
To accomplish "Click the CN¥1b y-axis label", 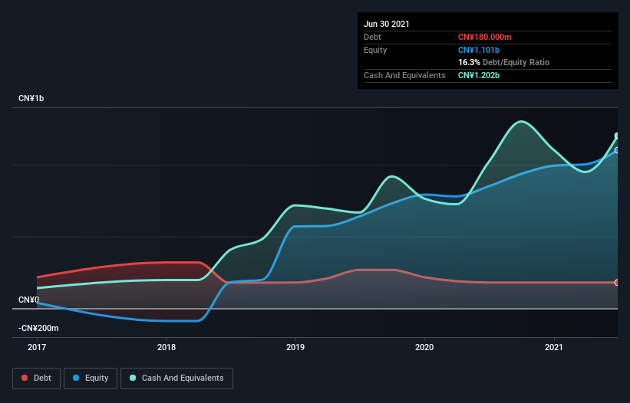I will (x=31, y=99).
